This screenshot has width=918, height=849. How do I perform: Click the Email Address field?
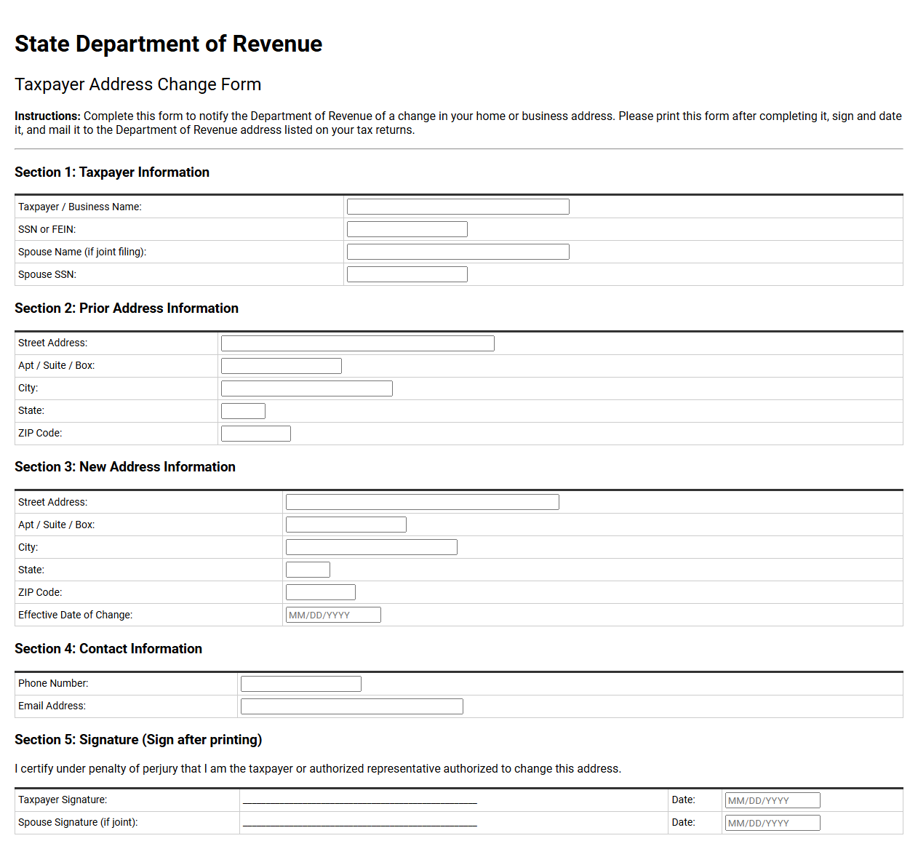[x=352, y=706]
